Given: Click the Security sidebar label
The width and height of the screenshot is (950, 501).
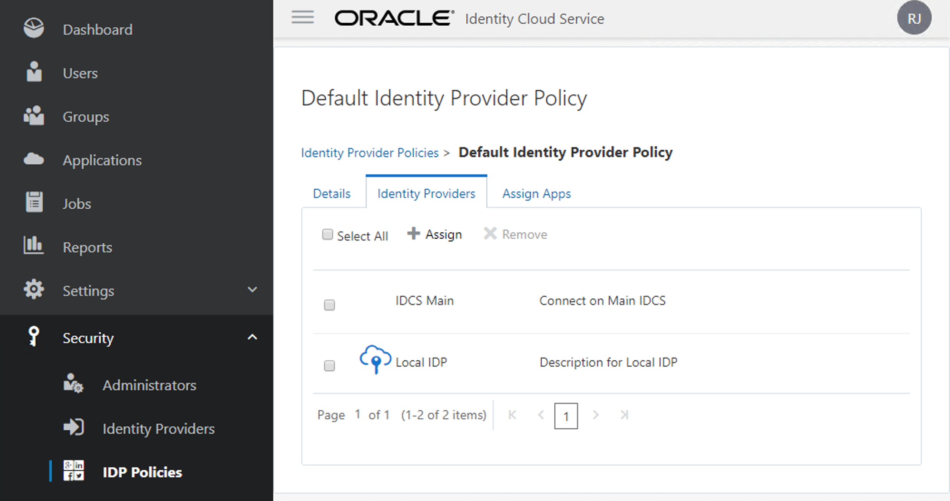Looking at the screenshot, I should click(x=88, y=338).
